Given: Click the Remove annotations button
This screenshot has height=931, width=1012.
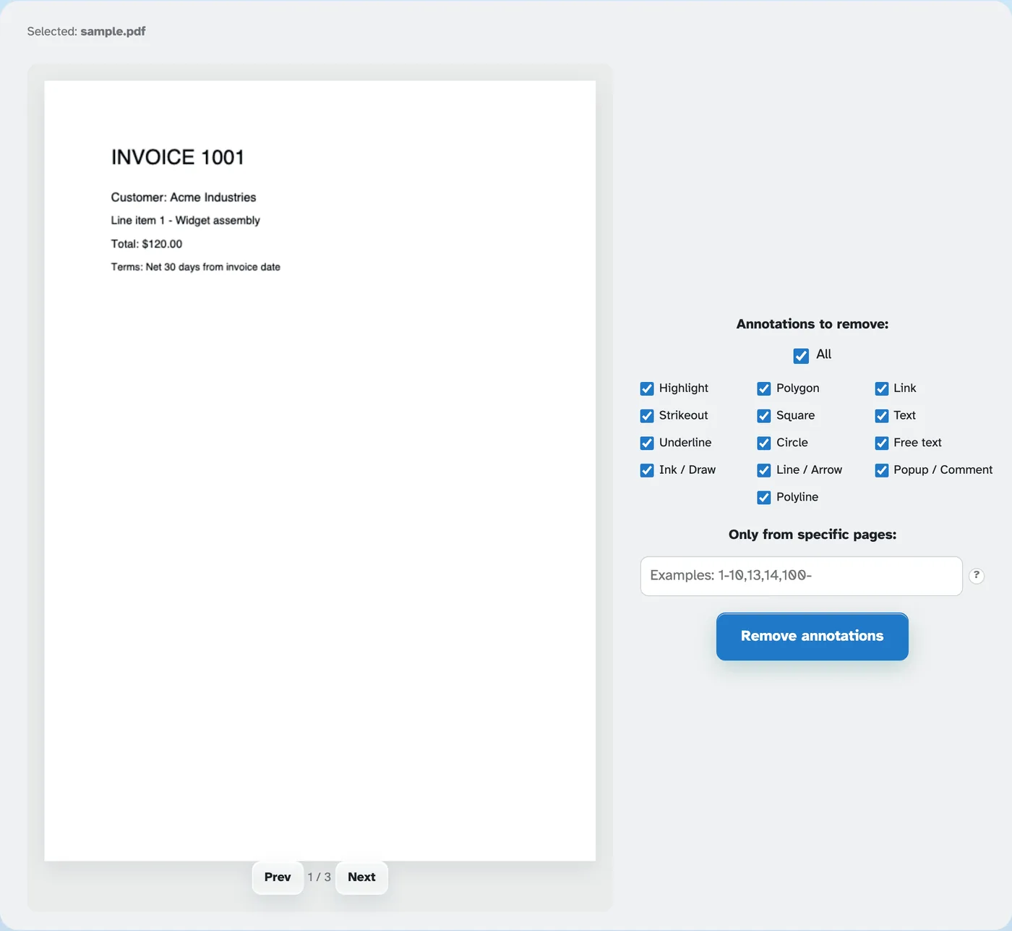Looking at the screenshot, I should (x=812, y=637).
